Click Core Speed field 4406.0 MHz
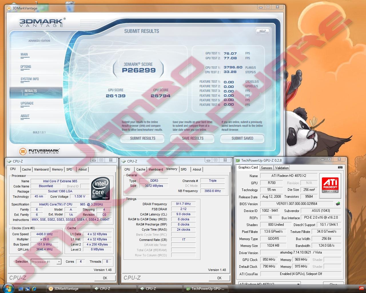This screenshot has width=366, height=293. tap(45, 234)
